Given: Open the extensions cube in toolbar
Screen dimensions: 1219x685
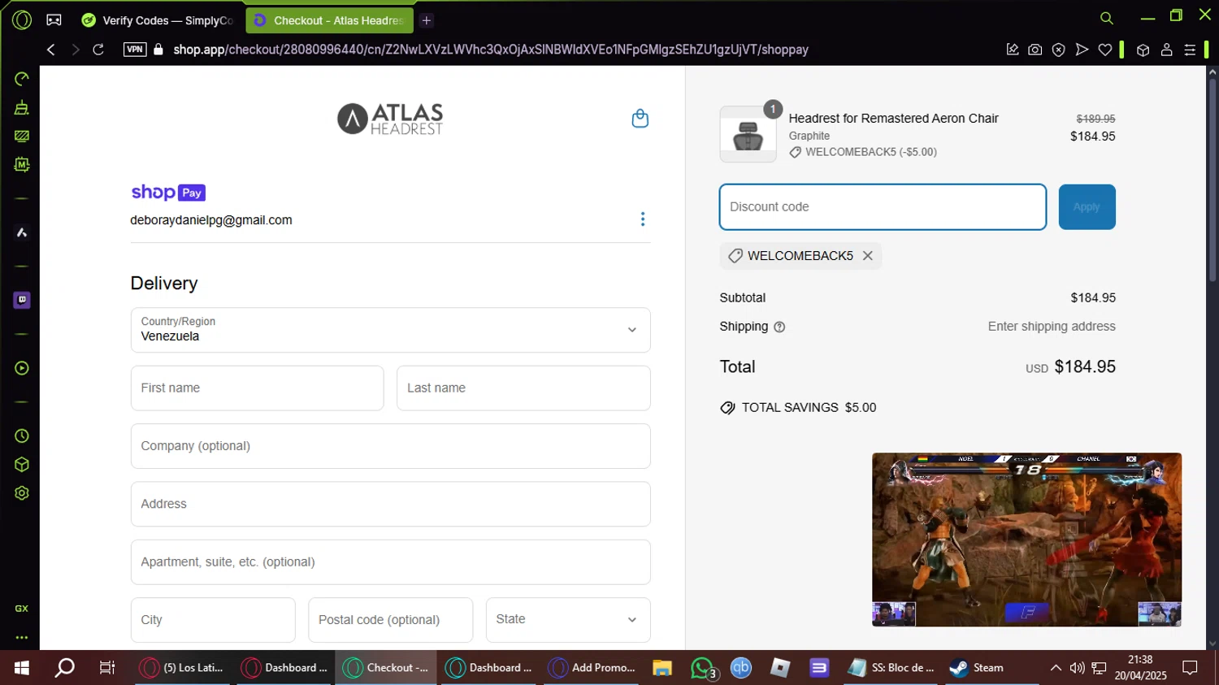Looking at the screenshot, I should (1143, 50).
